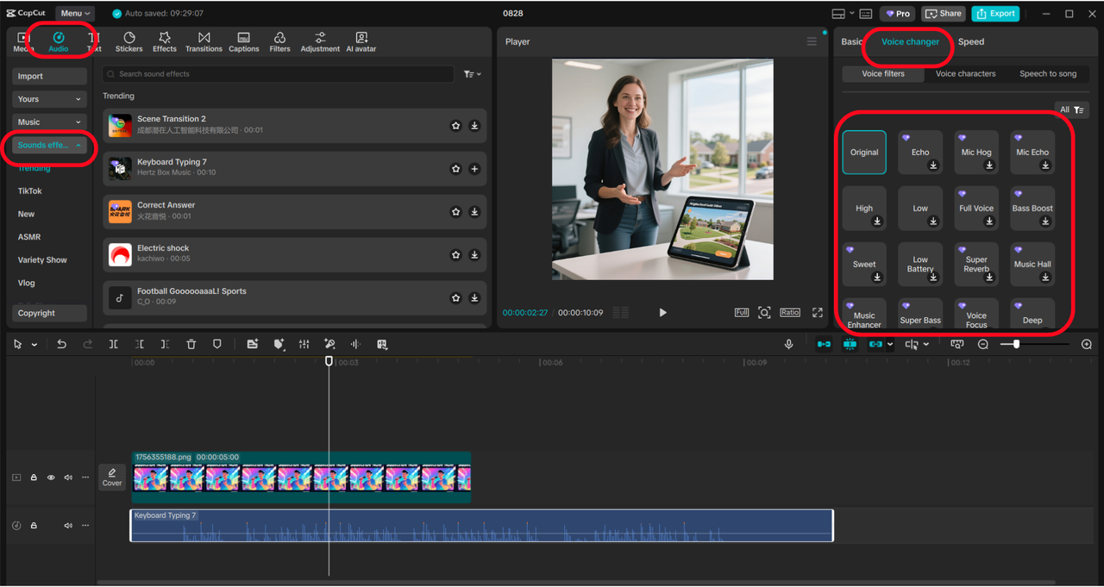The image size is (1104, 587).
Task: Open the Stickers panel
Action: point(129,41)
